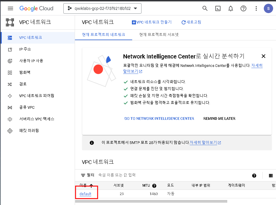Screen dimensions: 276x205
Task: Click the Google Cloud logo
Action: 36,8
